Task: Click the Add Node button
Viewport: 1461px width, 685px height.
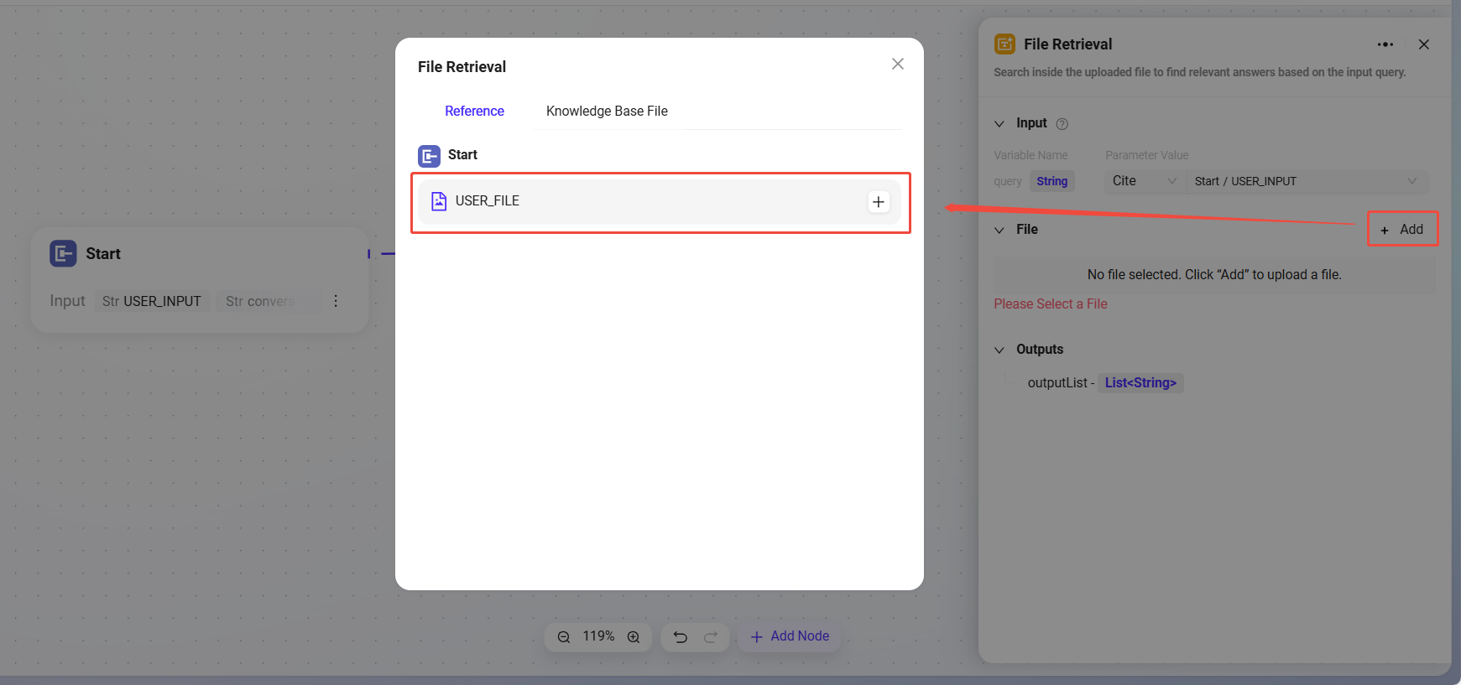Action: click(790, 636)
